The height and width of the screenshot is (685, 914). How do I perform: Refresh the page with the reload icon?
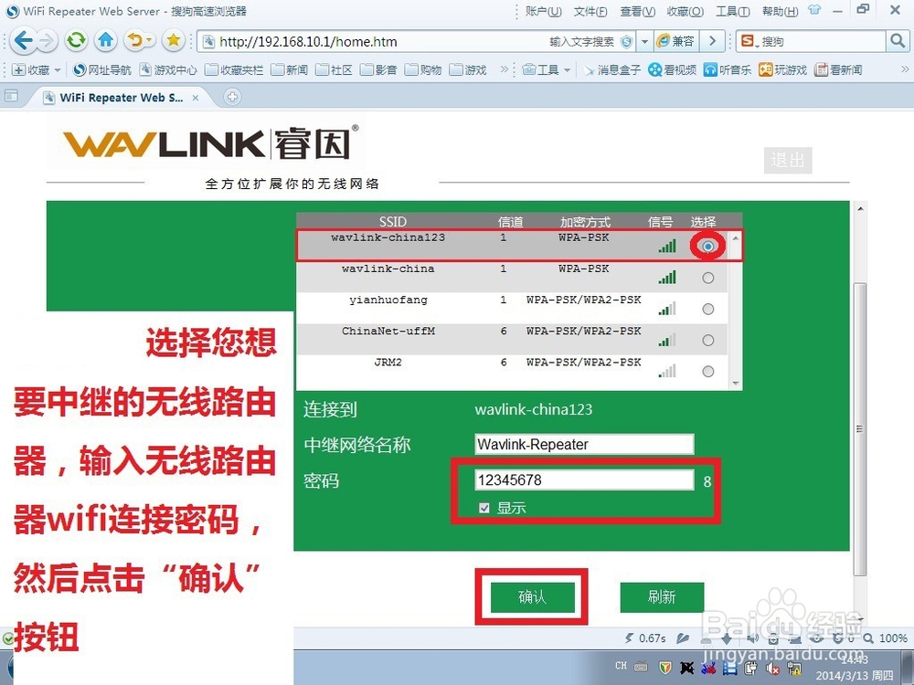point(76,41)
